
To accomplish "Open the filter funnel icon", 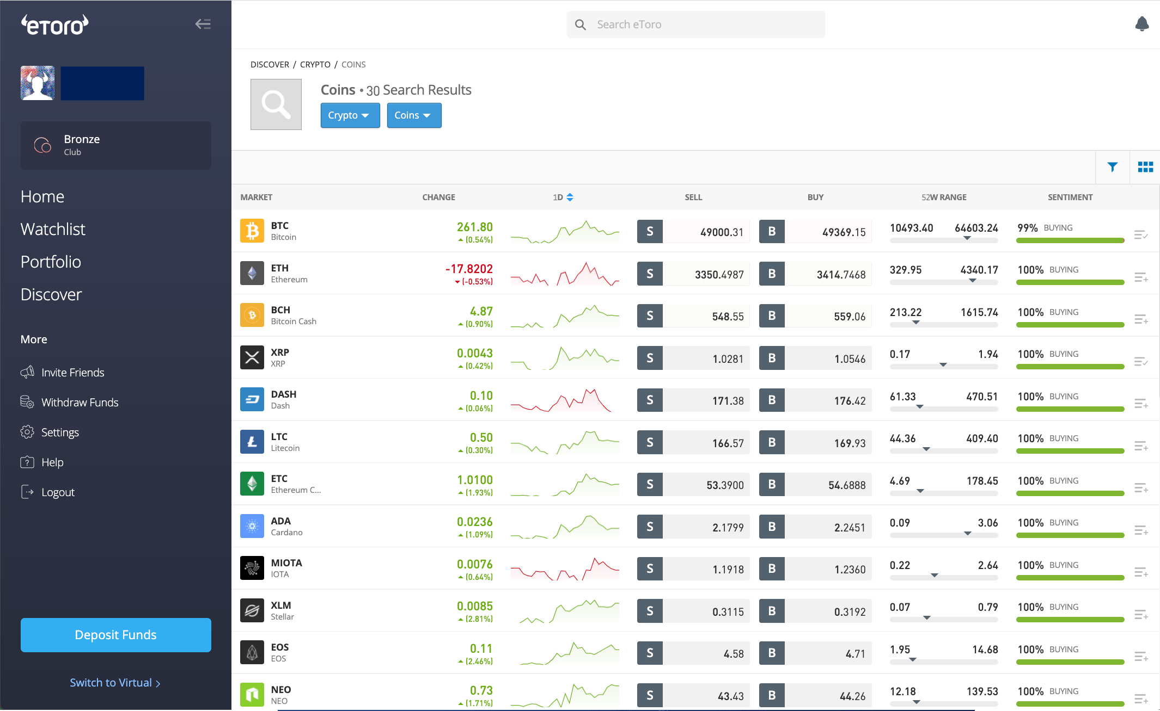I will 1112,167.
